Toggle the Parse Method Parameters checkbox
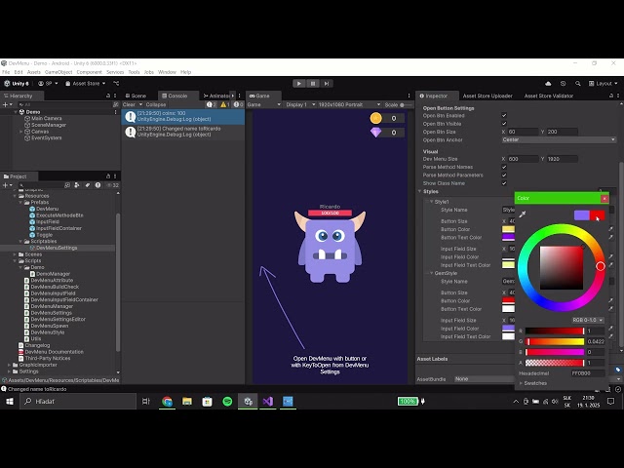This screenshot has height=468, width=624. [504, 175]
